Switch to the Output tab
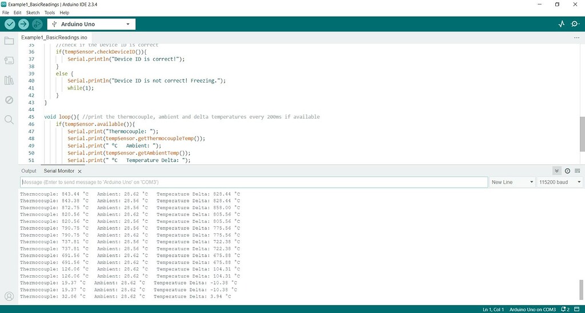The image size is (585, 313). coord(29,171)
